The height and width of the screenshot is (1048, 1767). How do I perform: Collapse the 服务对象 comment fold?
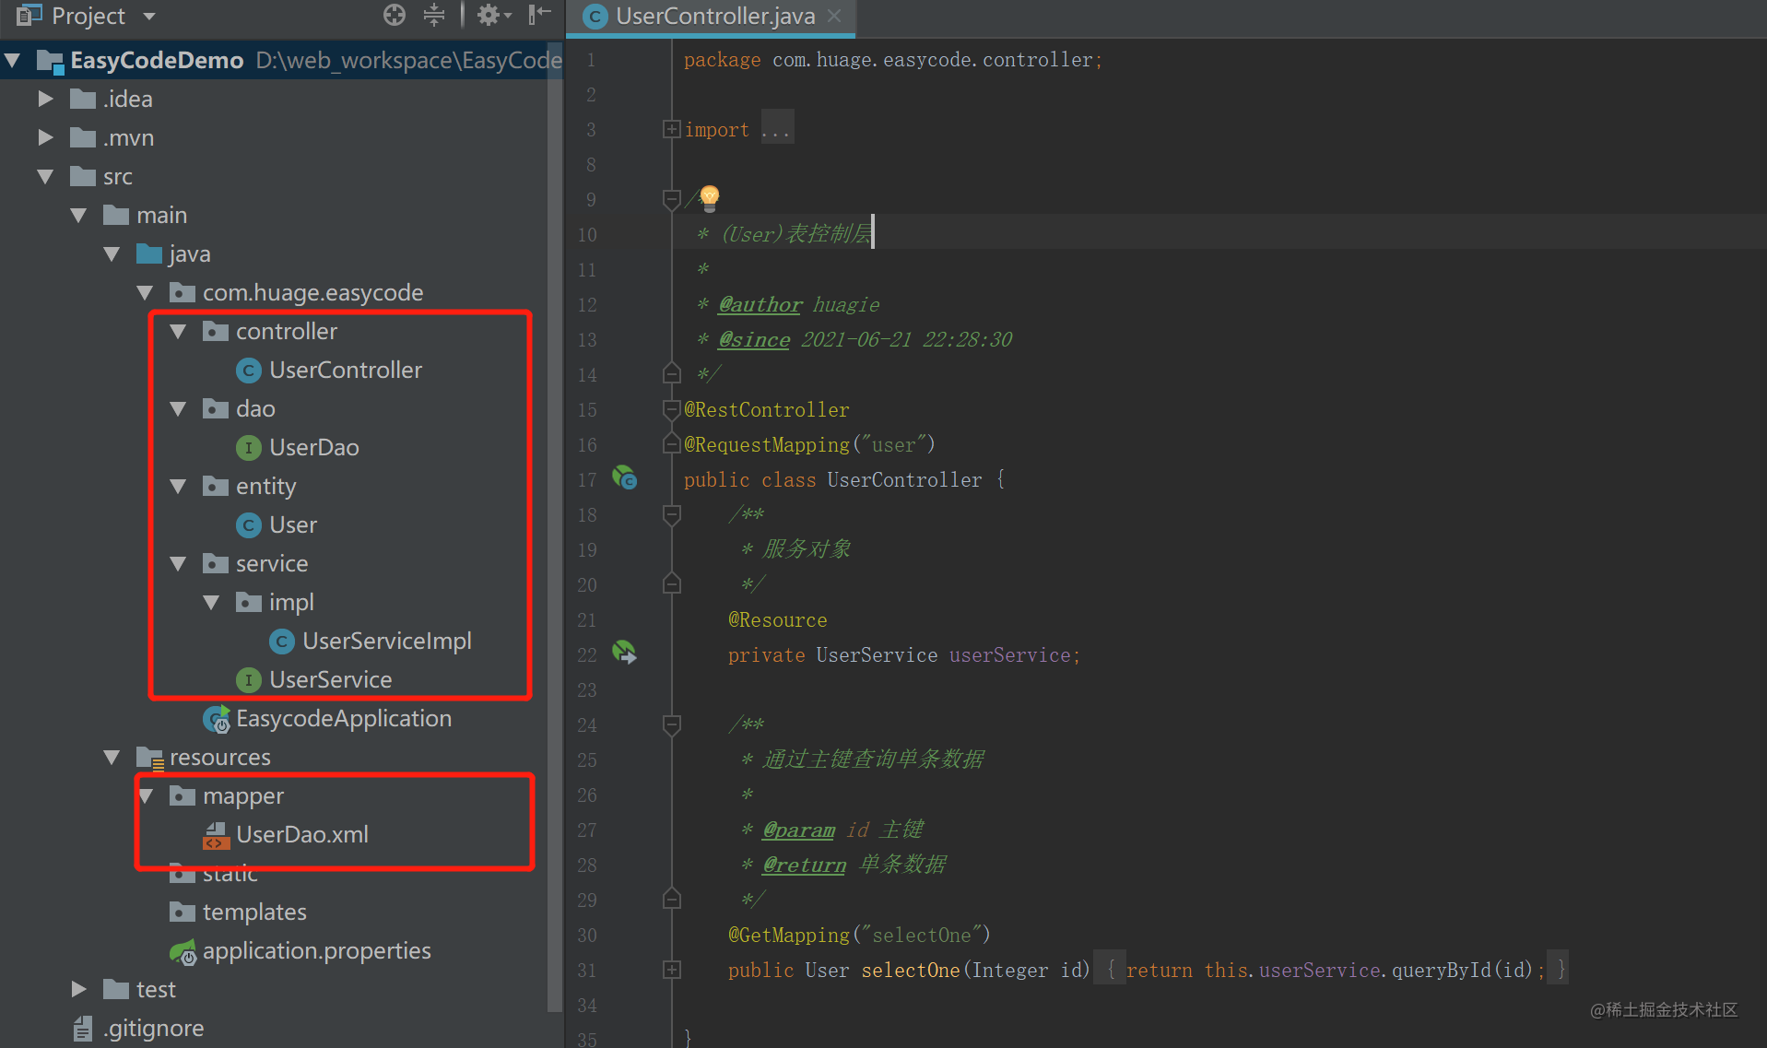pyautogui.click(x=671, y=514)
